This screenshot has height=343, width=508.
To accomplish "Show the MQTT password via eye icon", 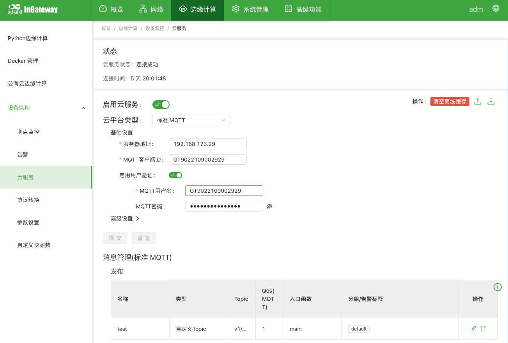I will coord(269,206).
